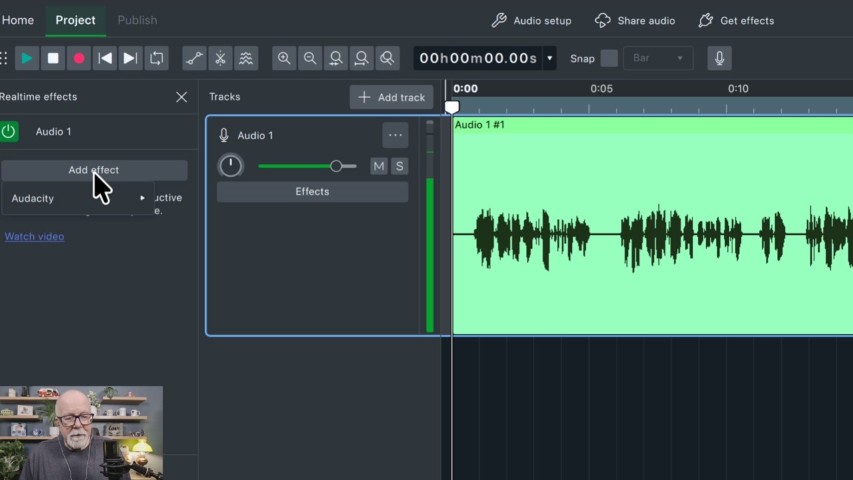Toggle spectral waves view icon
The width and height of the screenshot is (853, 480).
pyautogui.click(x=247, y=58)
